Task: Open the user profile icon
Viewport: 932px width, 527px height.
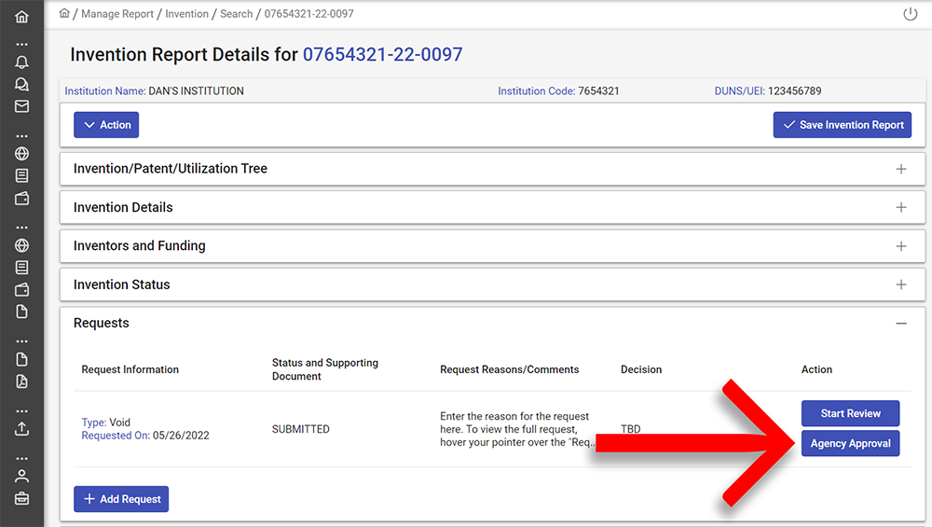Action: [21, 476]
